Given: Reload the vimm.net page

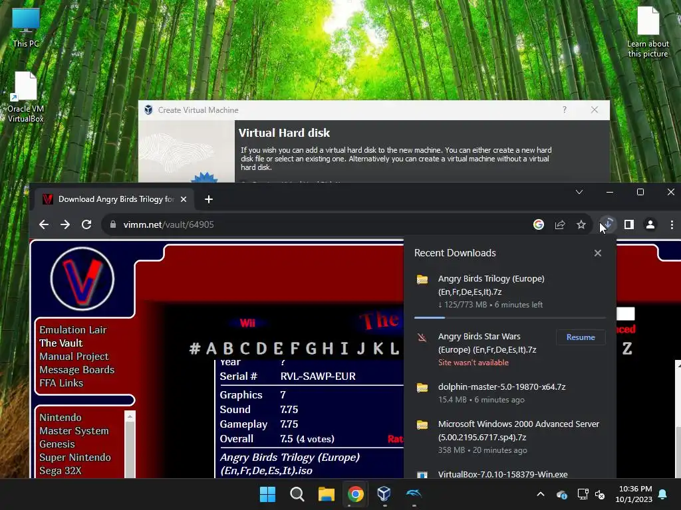Looking at the screenshot, I should point(86,224).
